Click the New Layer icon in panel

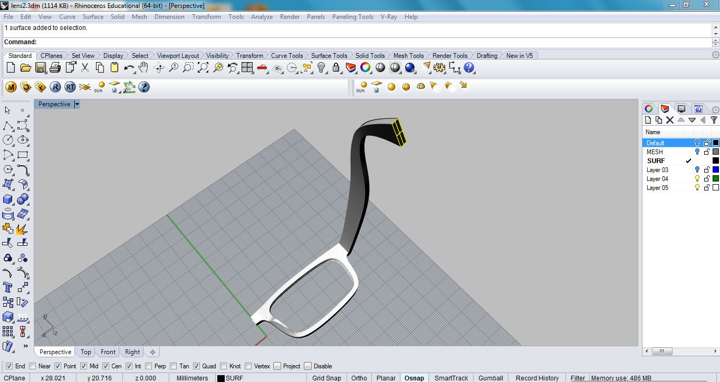tap(648, 120)
